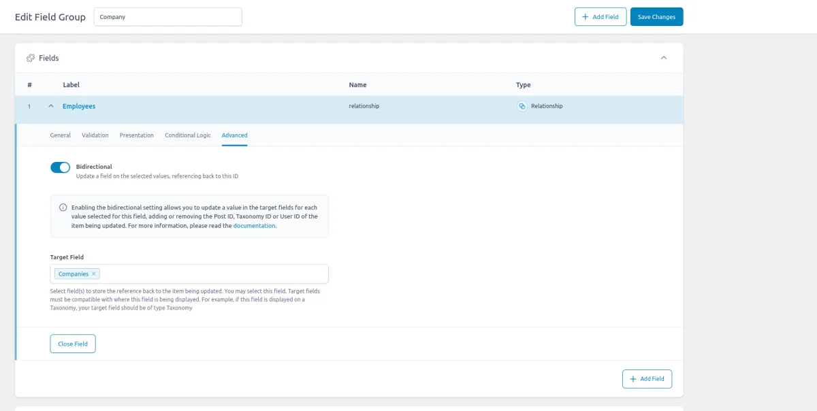Click the Edit Field Group heading
The height and width of the screenshot is (411, 817).
50,17
